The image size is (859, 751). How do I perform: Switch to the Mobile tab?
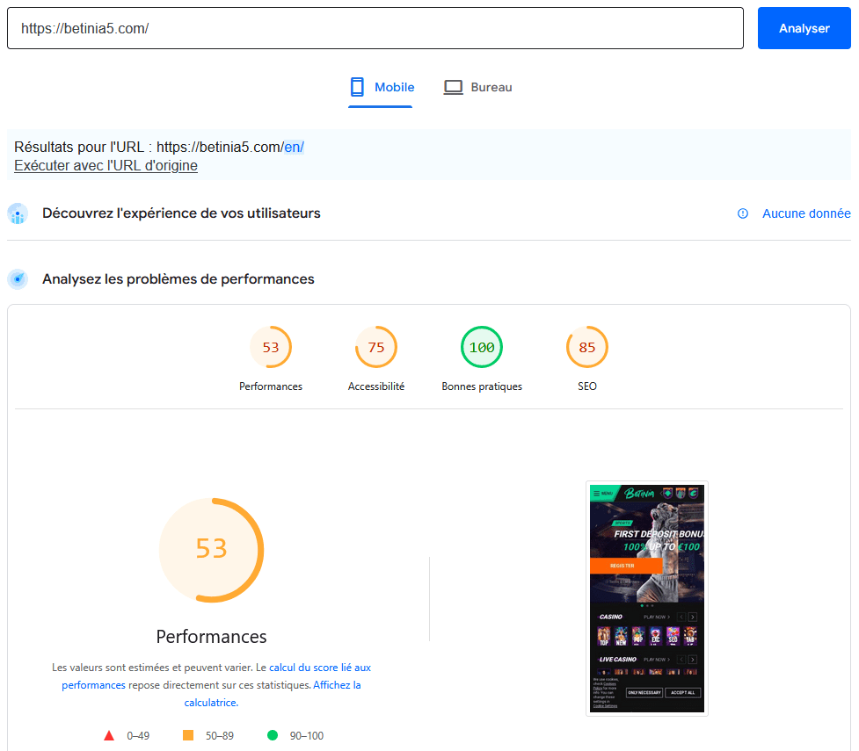[380, 88]
